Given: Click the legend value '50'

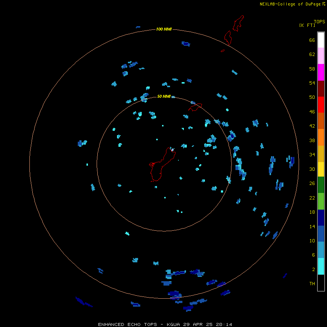Looking at the screenshot, I should [312, 97].
